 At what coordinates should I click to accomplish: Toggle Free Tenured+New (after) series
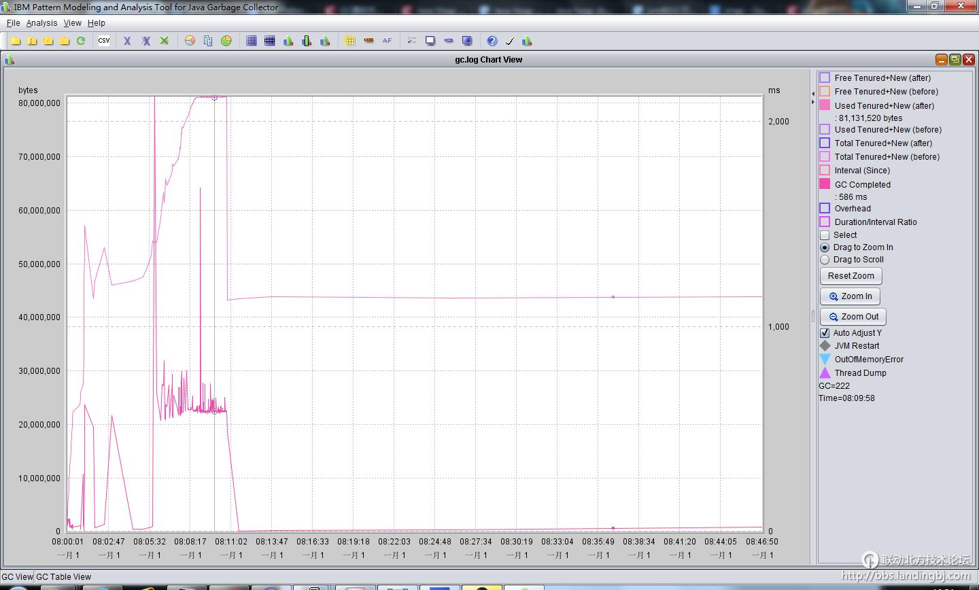pos(825,78)
